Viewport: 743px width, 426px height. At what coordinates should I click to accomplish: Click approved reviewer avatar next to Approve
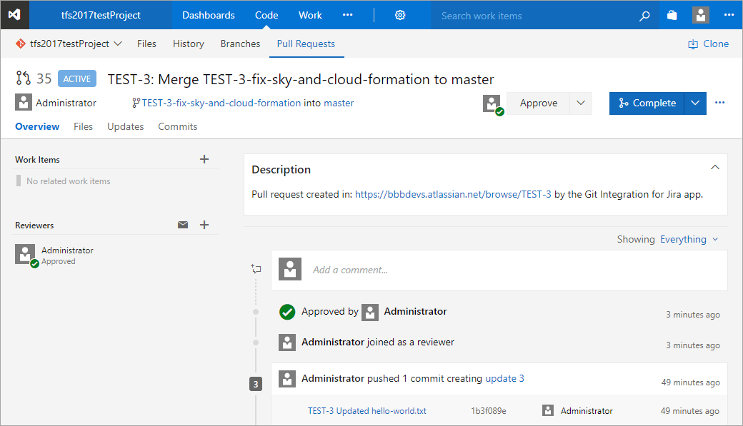point(492,103)
